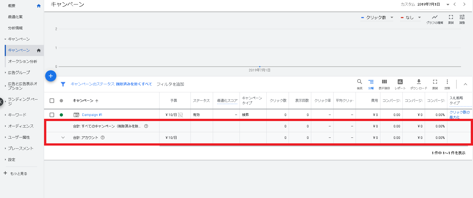This screenshot has height=198, width=473.
Task: Open 広告と広告表示オプション in the sidebar
Action: tap(23, 86)
